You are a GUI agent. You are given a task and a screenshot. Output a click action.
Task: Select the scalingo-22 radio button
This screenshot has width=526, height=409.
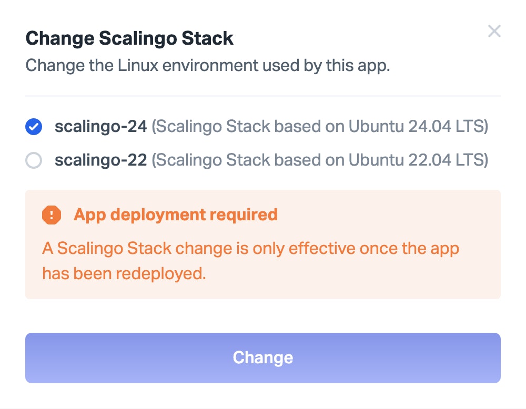(34, 160)
